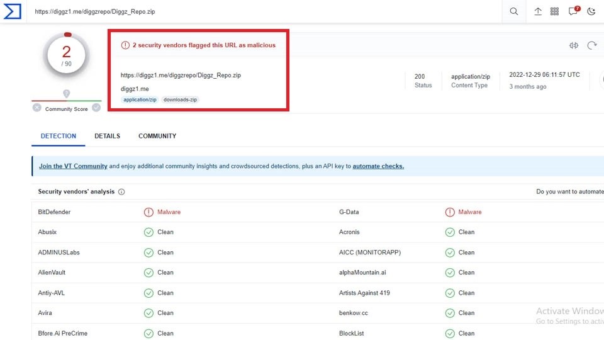604x340 pixels.
Task: Click the malicious warning icon in header
Action: click(x=125, y=45)
